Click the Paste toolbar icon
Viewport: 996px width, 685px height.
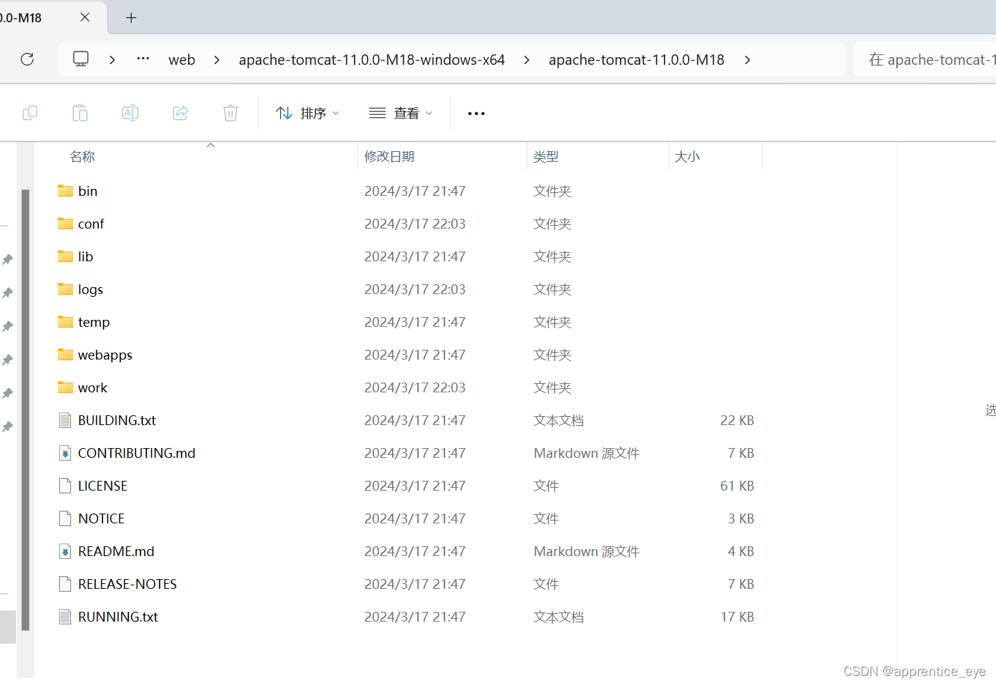80,113
